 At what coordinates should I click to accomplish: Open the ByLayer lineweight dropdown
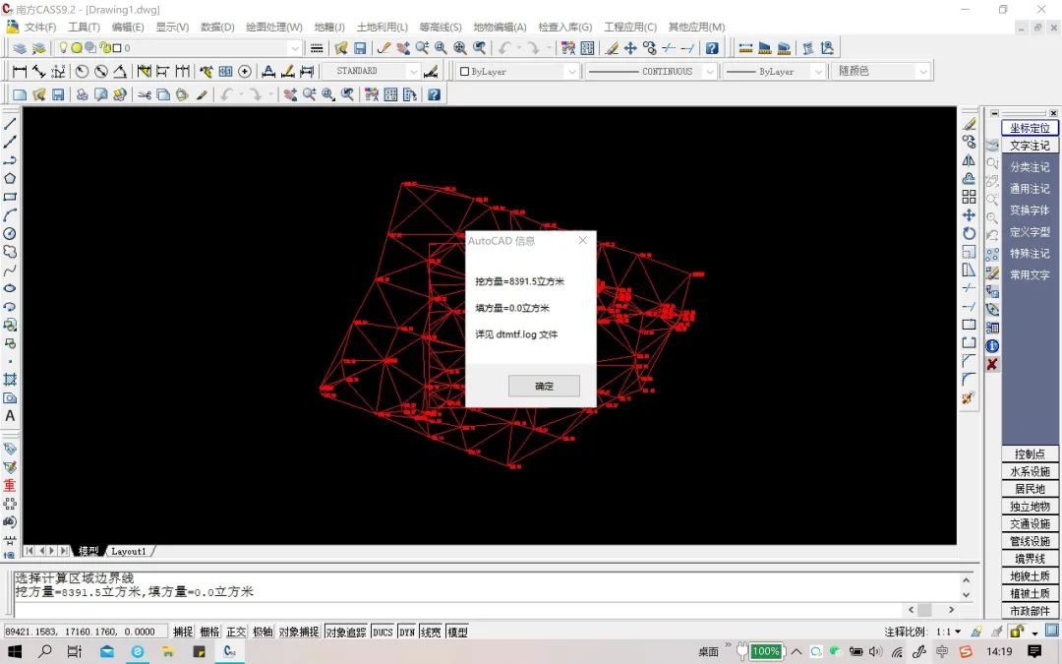click(818, 71)
